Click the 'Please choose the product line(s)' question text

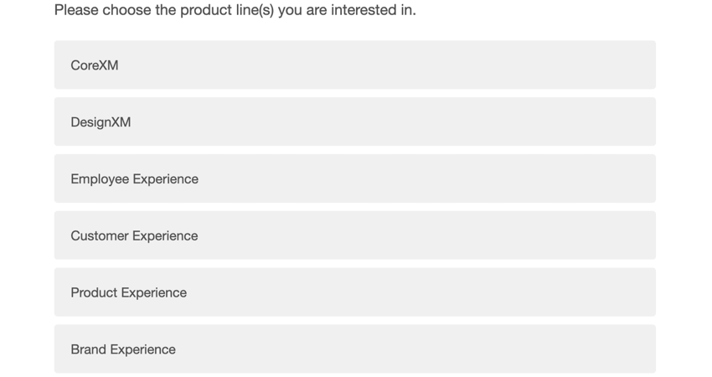[235, 10]
